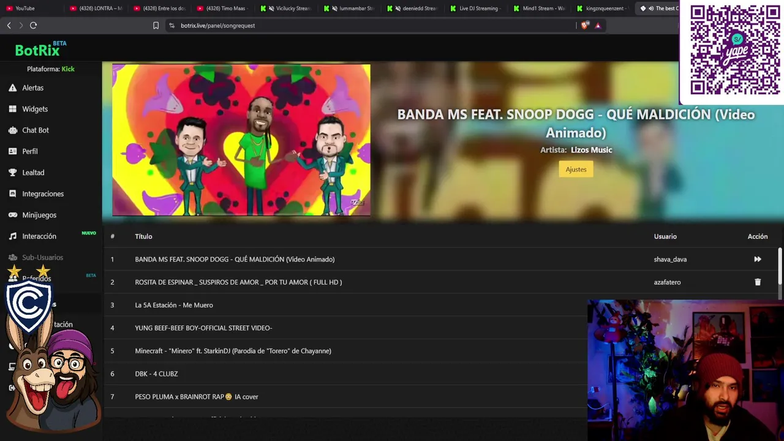Select row La 5A Estación - Me Muero
Image resolution: width=784 pixels, height=441 pixels.
346,305
